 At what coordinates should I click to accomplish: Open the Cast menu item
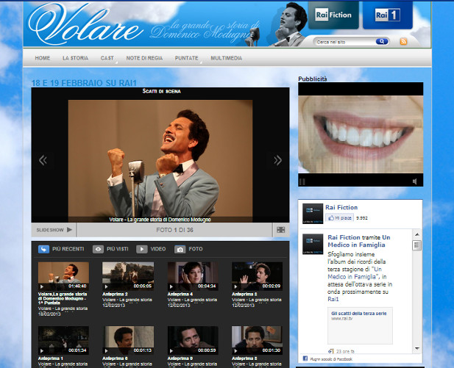107,57
